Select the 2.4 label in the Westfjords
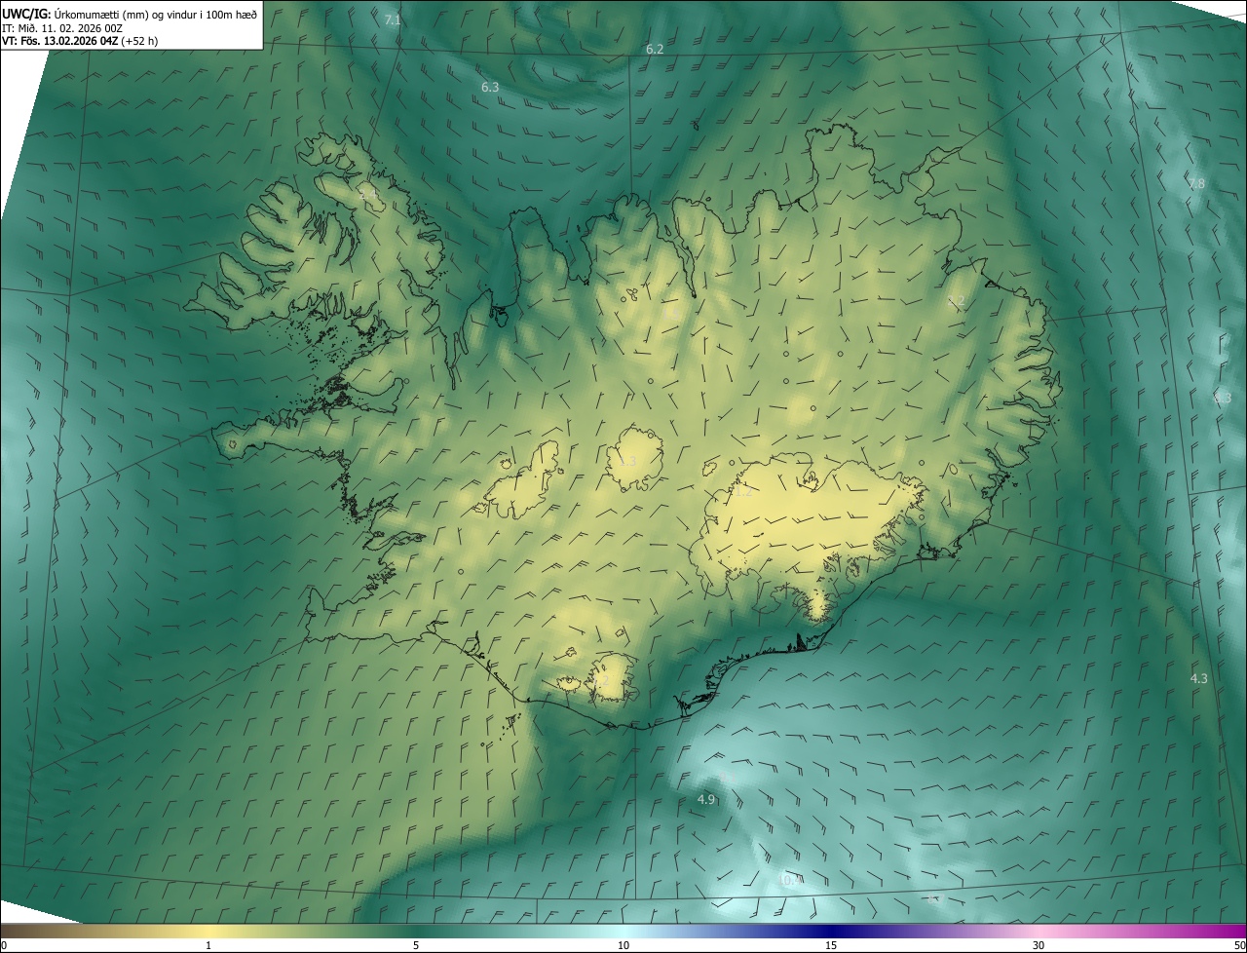 tap(368, 196)
